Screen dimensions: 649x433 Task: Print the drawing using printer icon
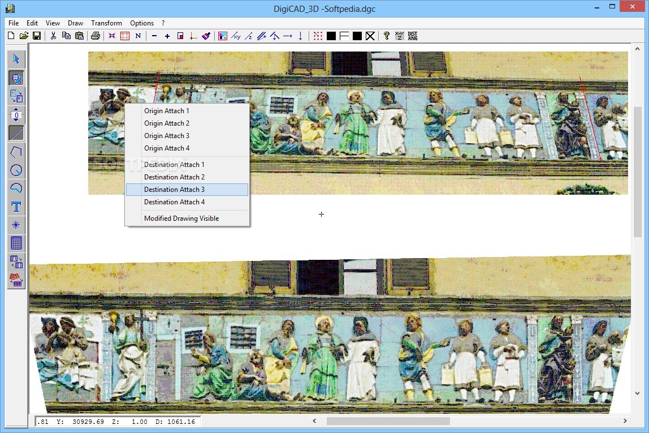coord(96,36)
